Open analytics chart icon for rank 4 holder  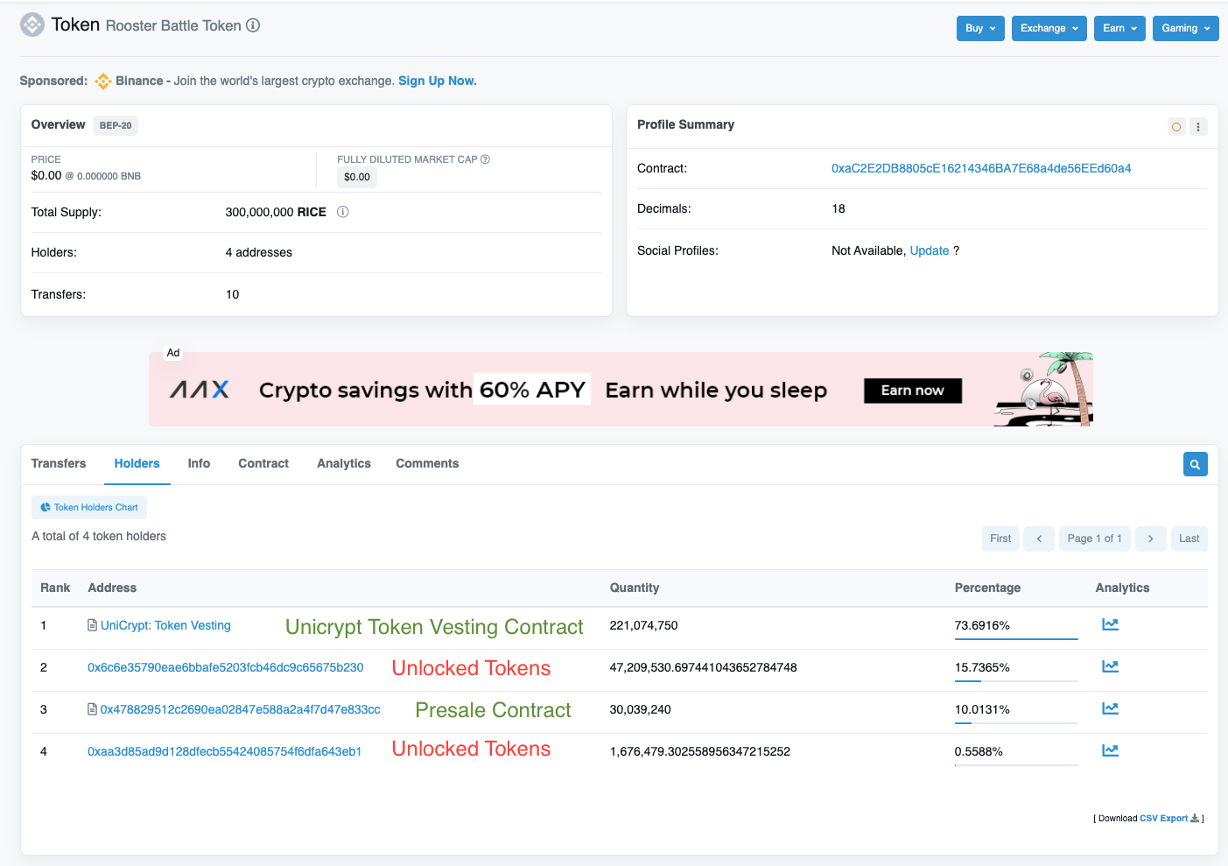click(1110, 750)
